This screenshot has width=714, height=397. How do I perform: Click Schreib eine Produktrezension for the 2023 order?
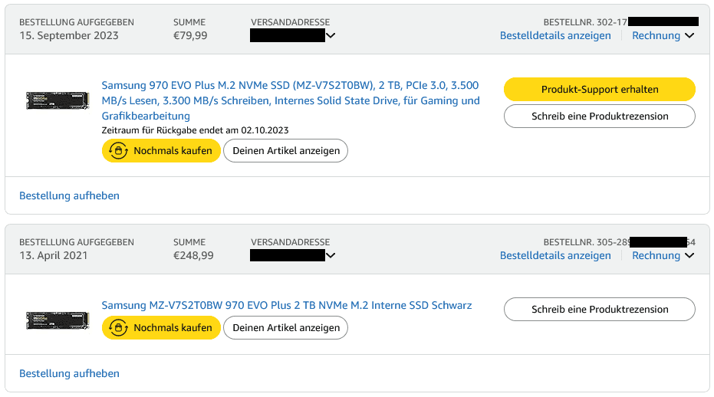coord(600,116)
